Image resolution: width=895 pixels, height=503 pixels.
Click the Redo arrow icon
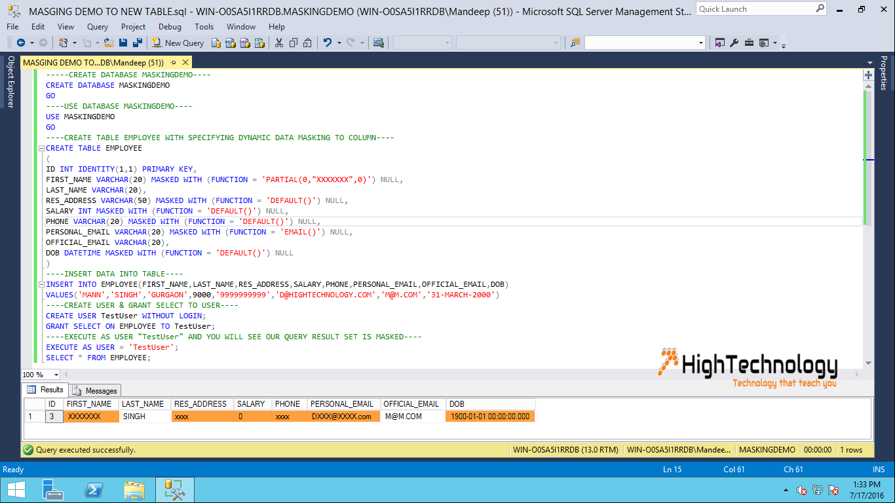[351, 43]
